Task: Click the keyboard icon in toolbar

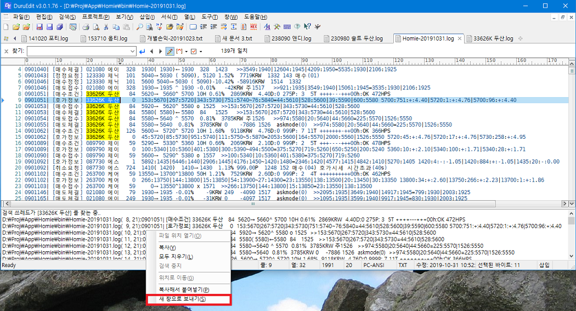Action: pos(287,27)
